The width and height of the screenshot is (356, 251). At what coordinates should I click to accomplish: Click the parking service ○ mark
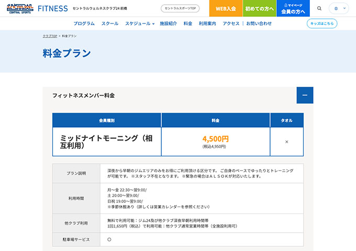pyautogui.click(x=109, y=239)
